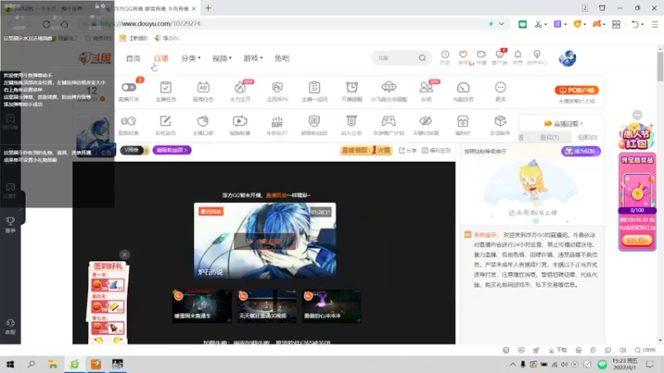Click the purple become diamond fan button

[580, 151]
